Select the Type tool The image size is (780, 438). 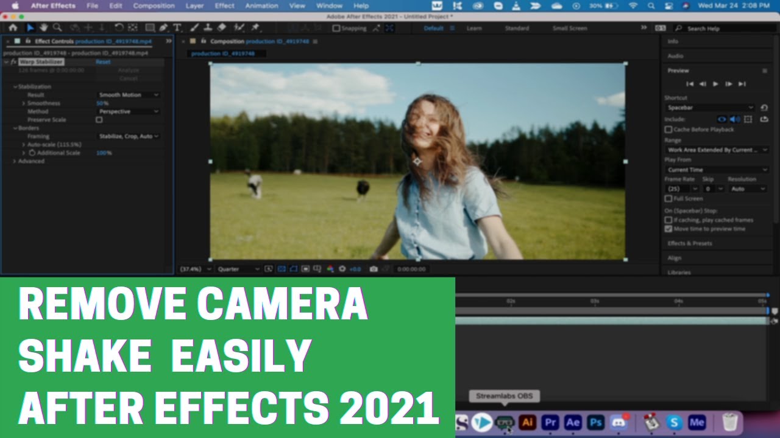coord(177,28)
